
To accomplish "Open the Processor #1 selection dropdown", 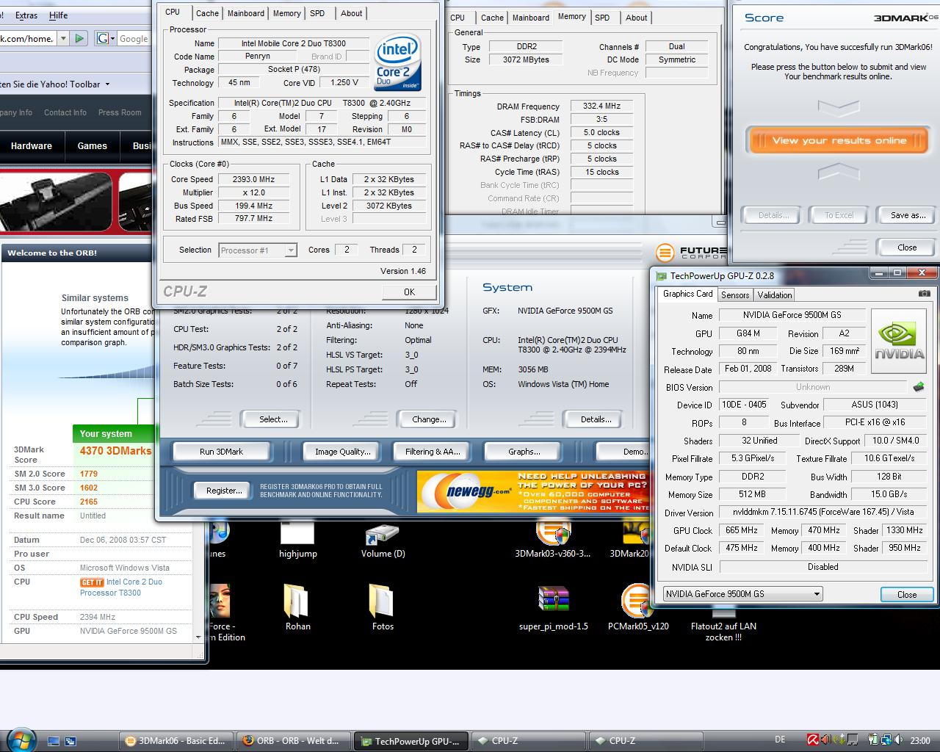I will pos(258,250).
